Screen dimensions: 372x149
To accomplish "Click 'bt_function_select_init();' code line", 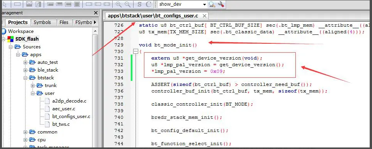I will pos(191,144).
